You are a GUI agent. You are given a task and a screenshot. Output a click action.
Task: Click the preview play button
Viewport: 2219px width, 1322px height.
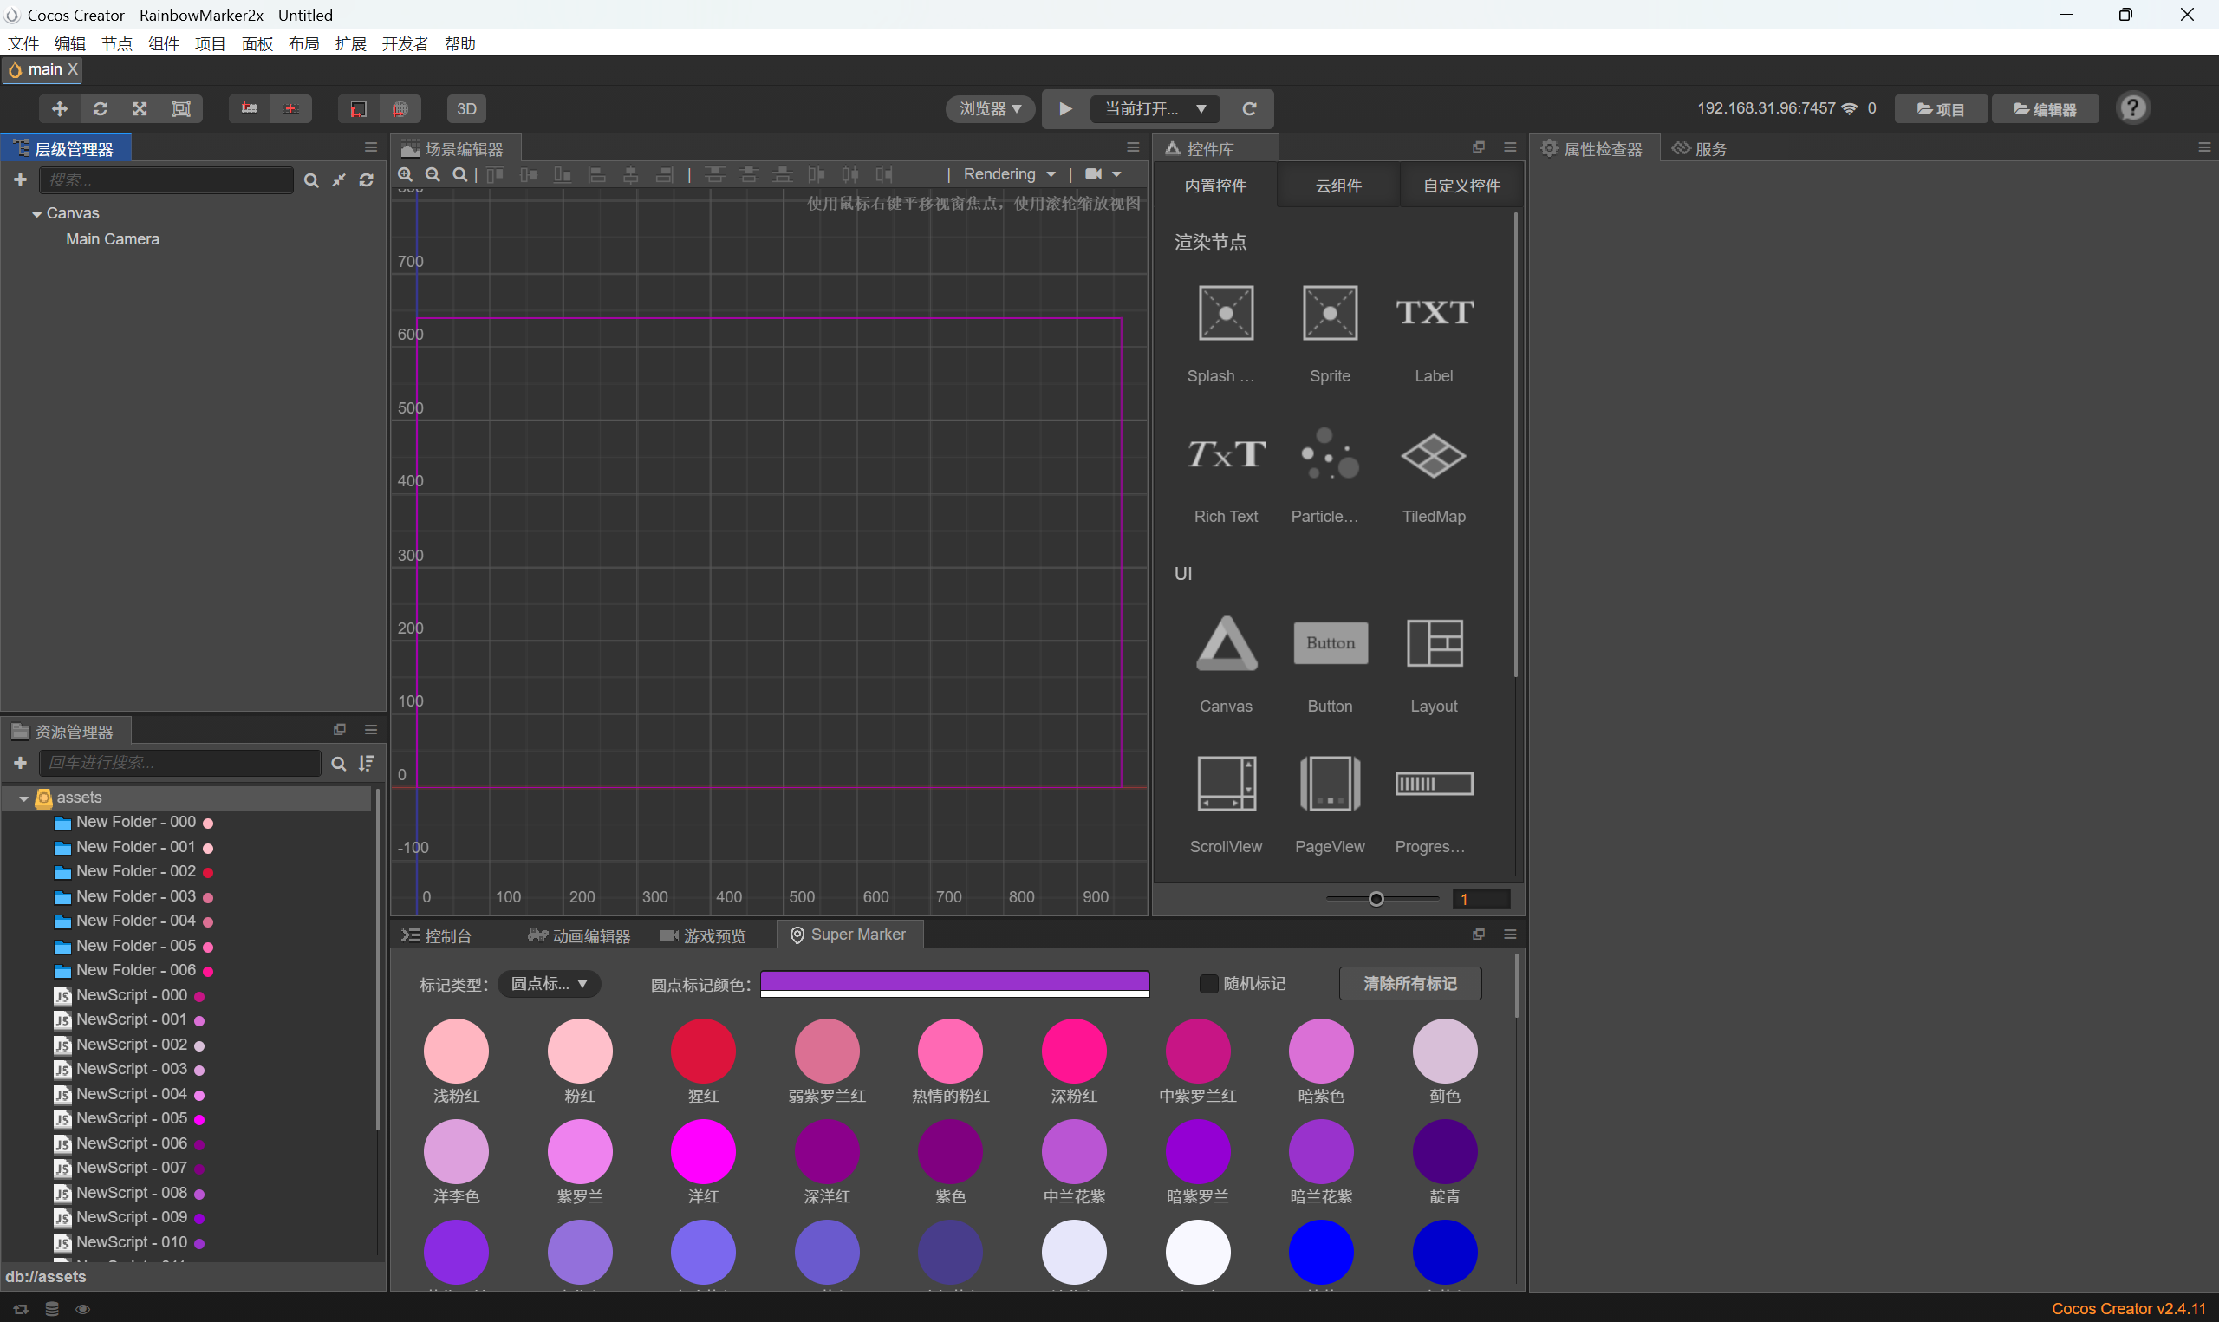[x=1065, y=108]
